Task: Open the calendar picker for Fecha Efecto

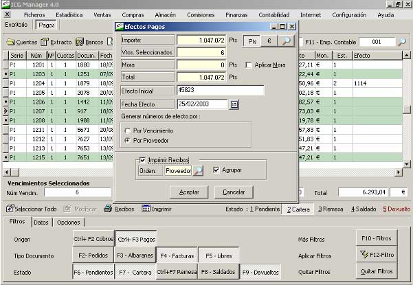Action: pos(234,104)
